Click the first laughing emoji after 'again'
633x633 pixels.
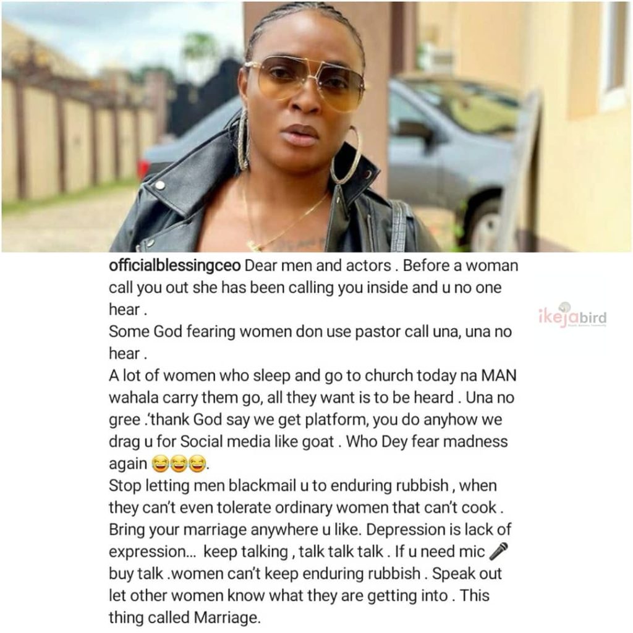(161, 464)
